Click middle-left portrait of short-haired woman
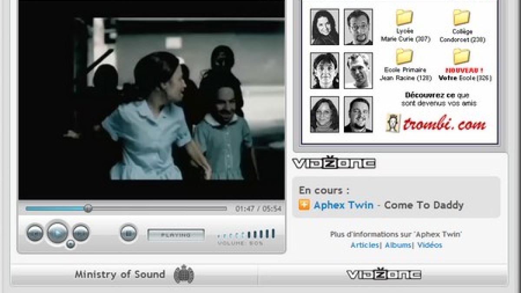 (324, 71)
